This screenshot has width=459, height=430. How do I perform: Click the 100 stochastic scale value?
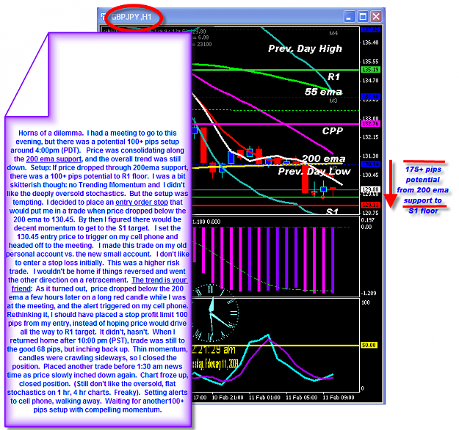pos(365,302)
